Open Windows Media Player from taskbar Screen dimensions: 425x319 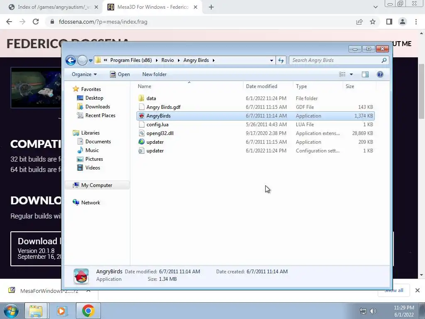point(61,311)
